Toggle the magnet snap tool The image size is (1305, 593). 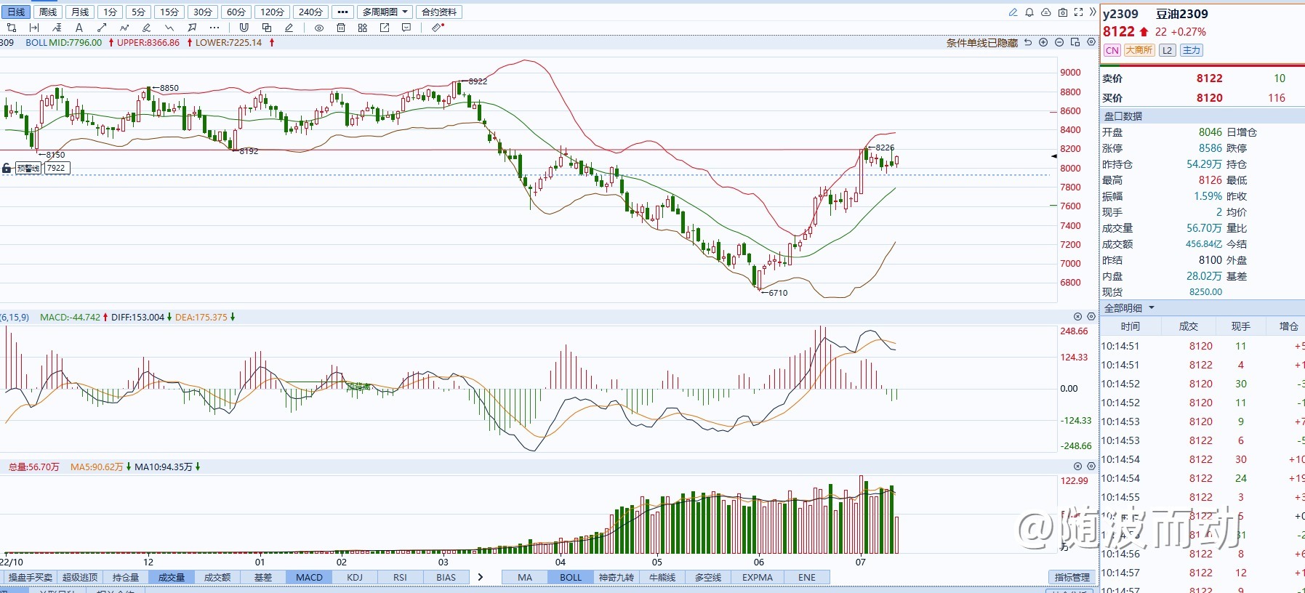coord(244,28)
